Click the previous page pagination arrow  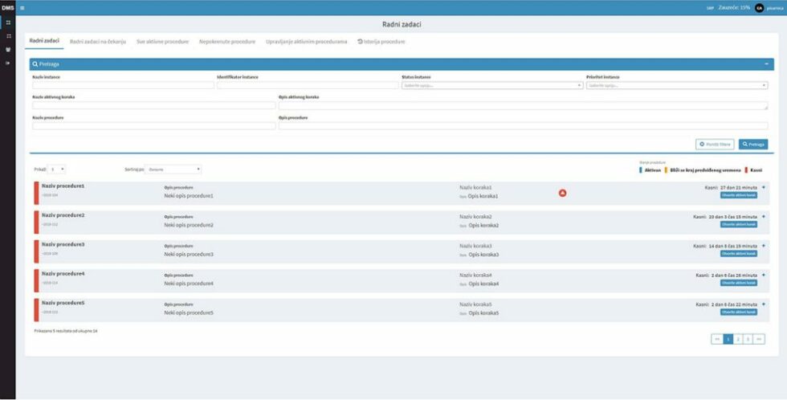point(717,339)
